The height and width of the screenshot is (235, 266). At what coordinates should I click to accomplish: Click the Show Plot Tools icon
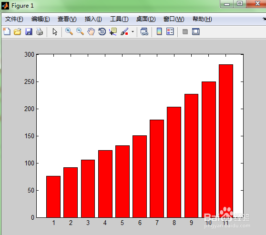click(195, 31)
